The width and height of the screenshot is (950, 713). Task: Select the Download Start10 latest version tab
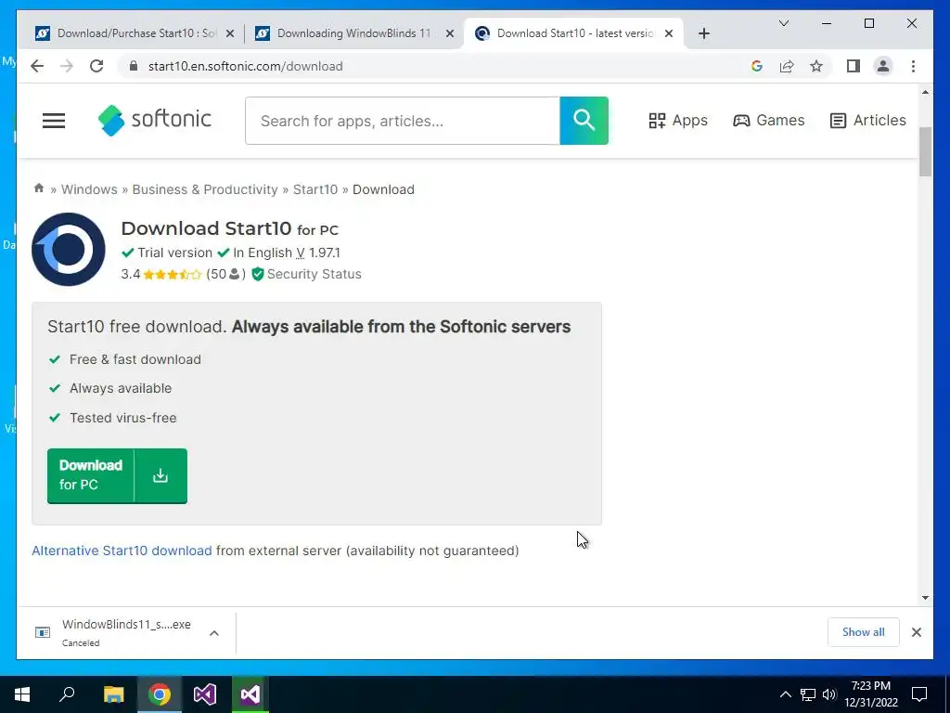(573, 33)
